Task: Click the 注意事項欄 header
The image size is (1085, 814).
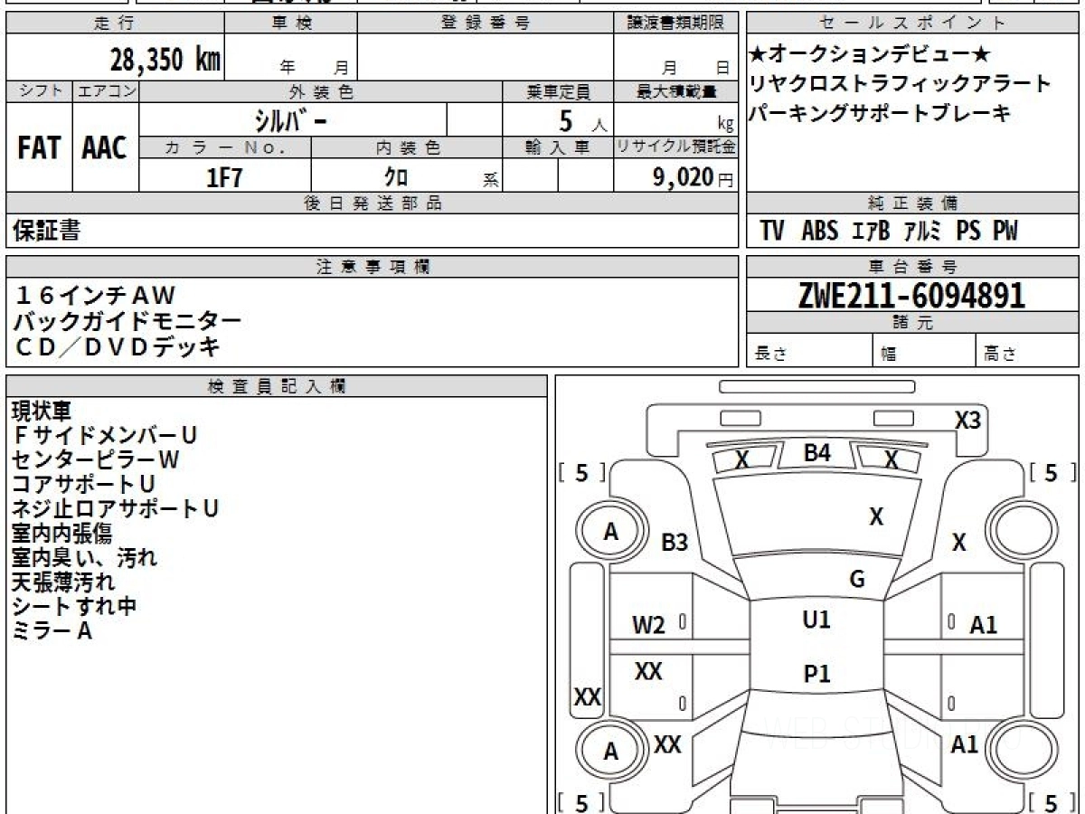Action: (372, 267)
